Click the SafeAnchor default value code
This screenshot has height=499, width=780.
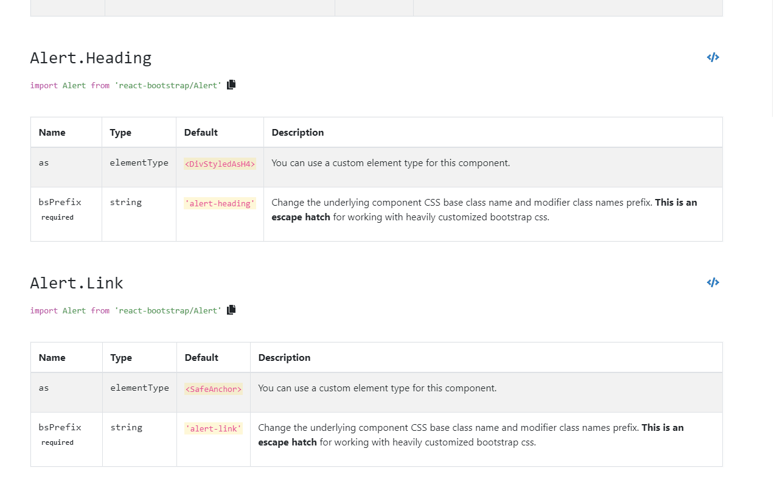[214, 389]
